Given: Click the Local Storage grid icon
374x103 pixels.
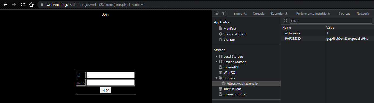Looking at the screenshot, I should 220,56.
